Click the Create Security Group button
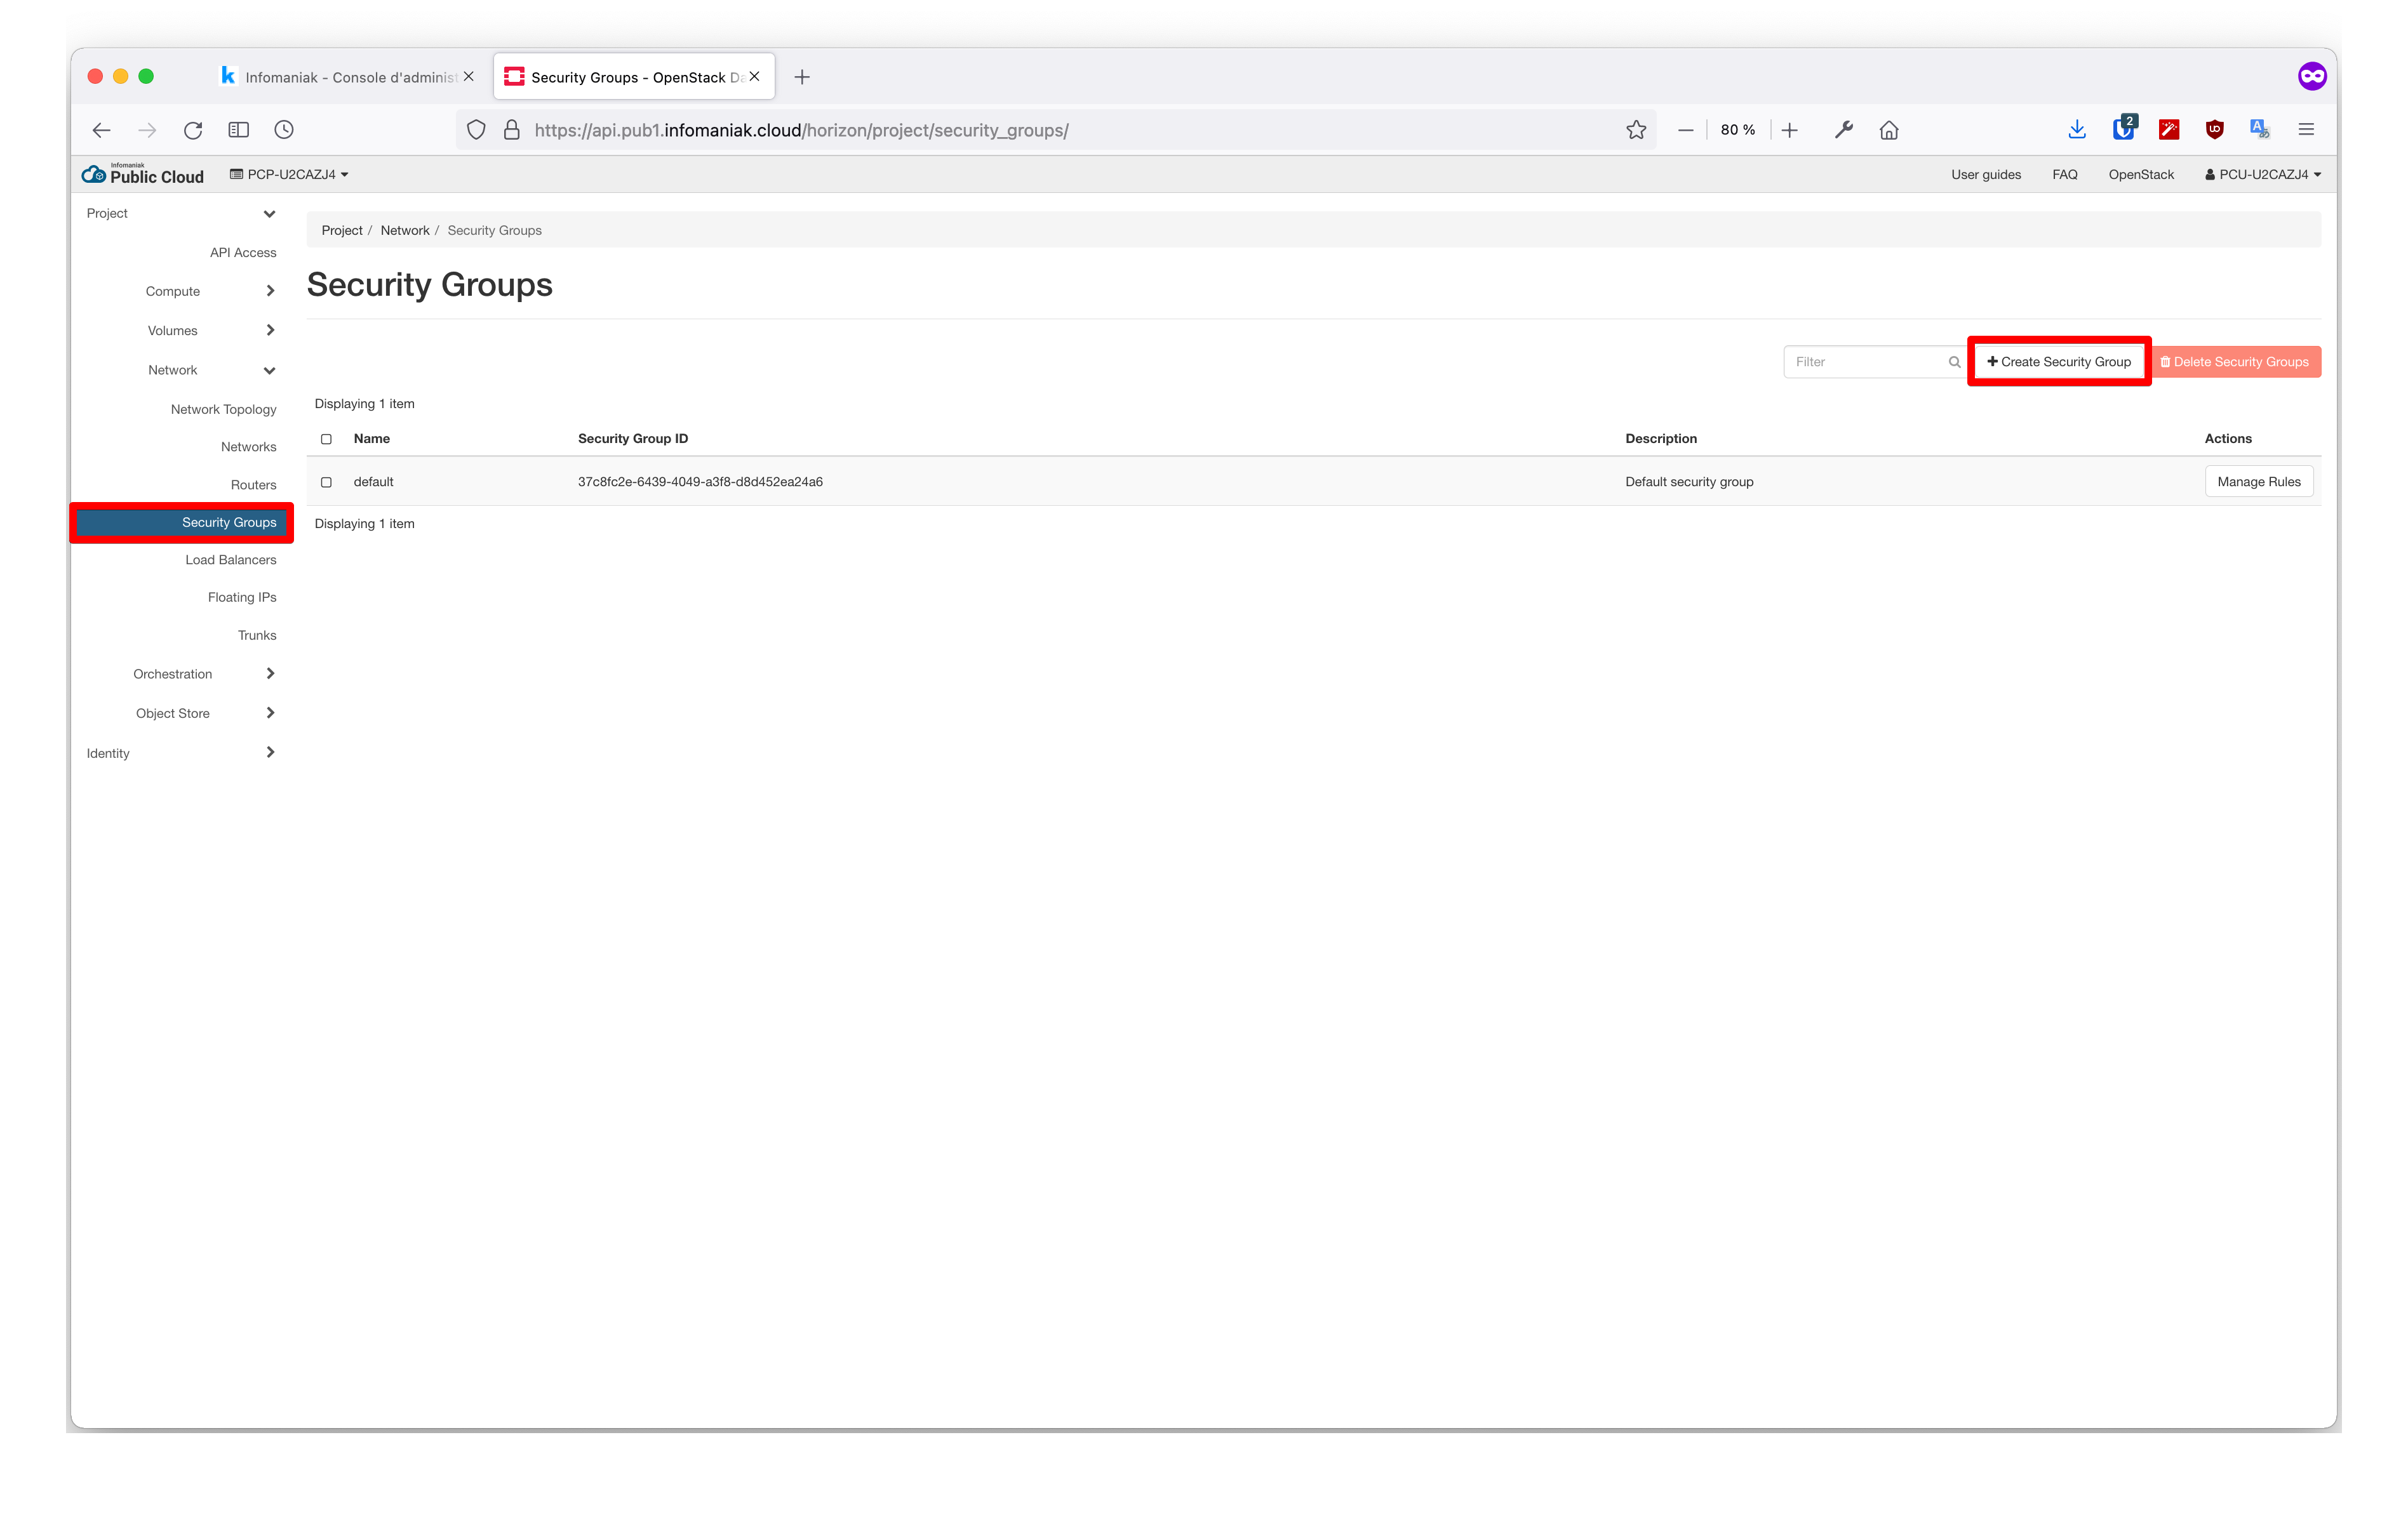2408x1522 pixels. (2058, 361)
